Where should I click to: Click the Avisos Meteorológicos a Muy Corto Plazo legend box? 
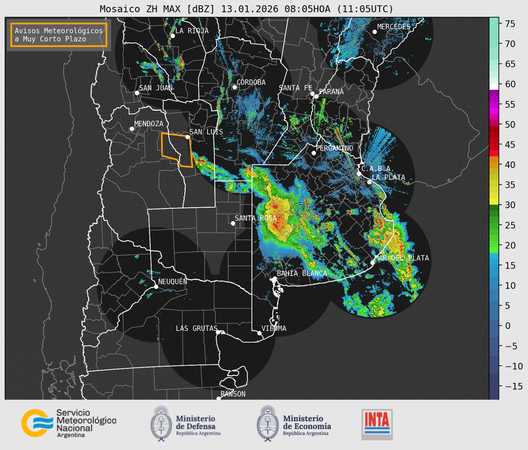click(x=59, y=35)
